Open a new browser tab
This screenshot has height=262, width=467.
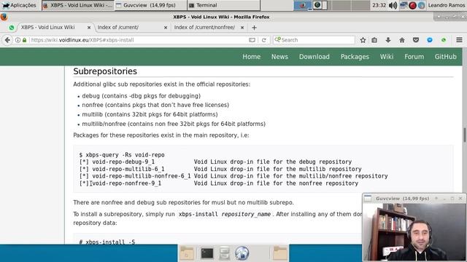pyautogui.click(x=254, y=28)
